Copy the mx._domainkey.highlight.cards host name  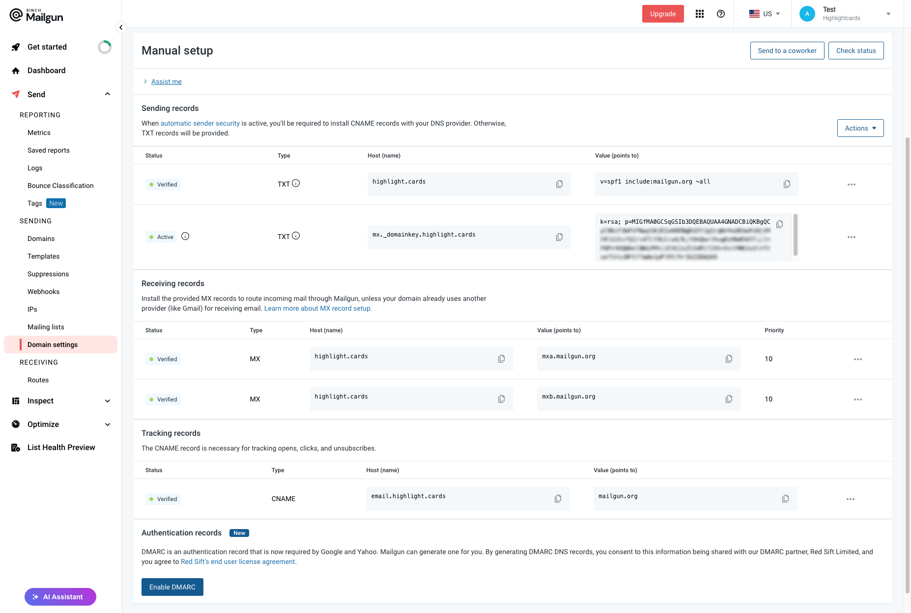pyautogui.click(x=559, y=237)
